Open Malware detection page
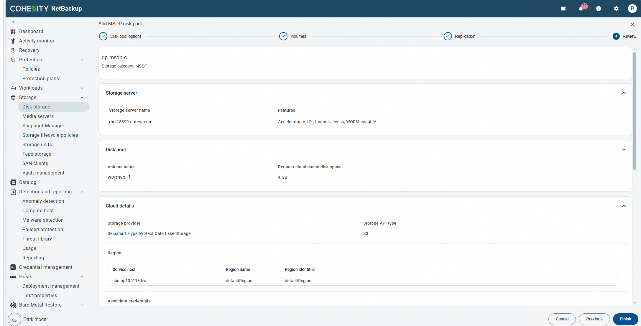 tap(43, 220)
